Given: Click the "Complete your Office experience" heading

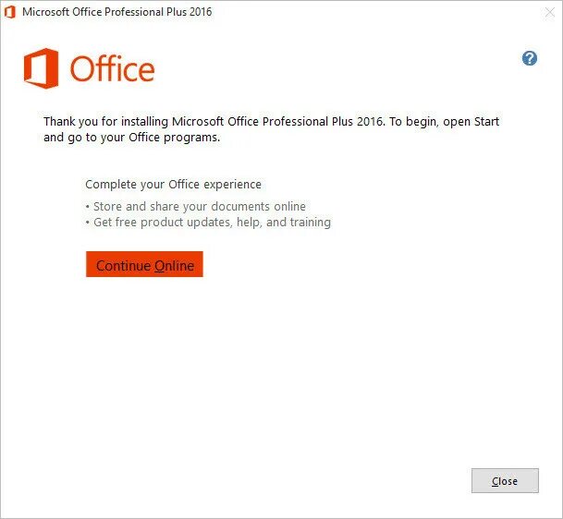Looking at the screenshot, I should (173, 185).
